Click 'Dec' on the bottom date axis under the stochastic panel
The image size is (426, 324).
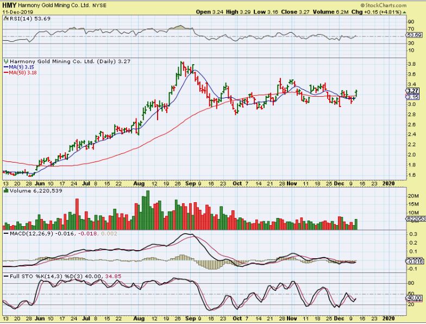click(339, 319)
